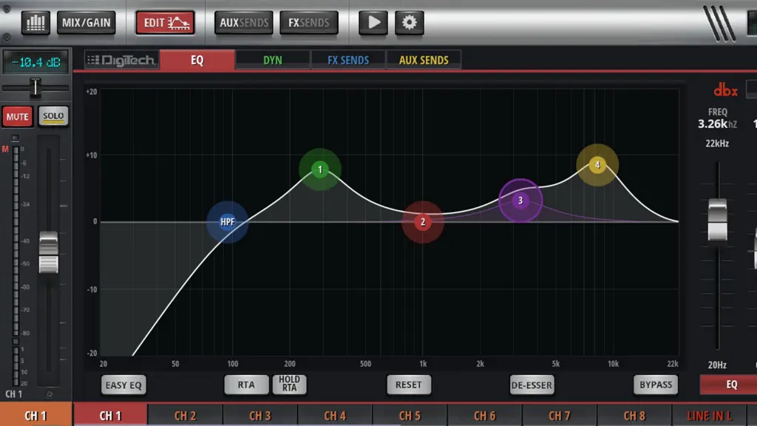Select the EDIT curve icon button

165,23
